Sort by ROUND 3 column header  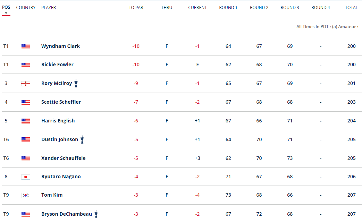pyautogui.click(x=290, y=7)
